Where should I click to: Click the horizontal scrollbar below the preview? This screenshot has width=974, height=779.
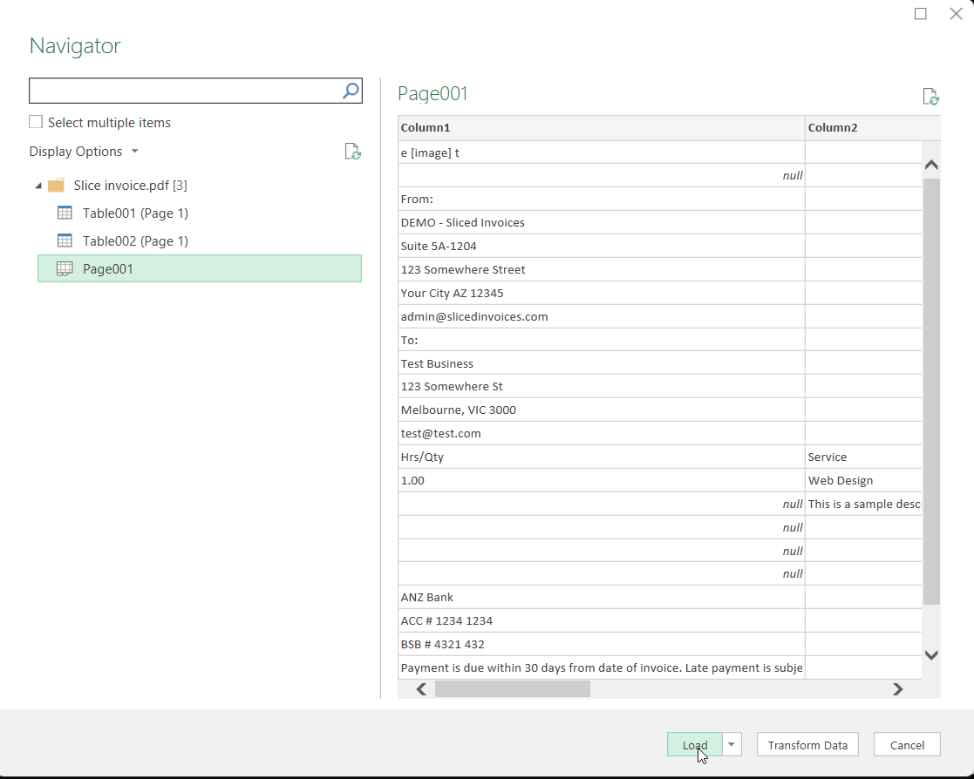click(513, 688)
